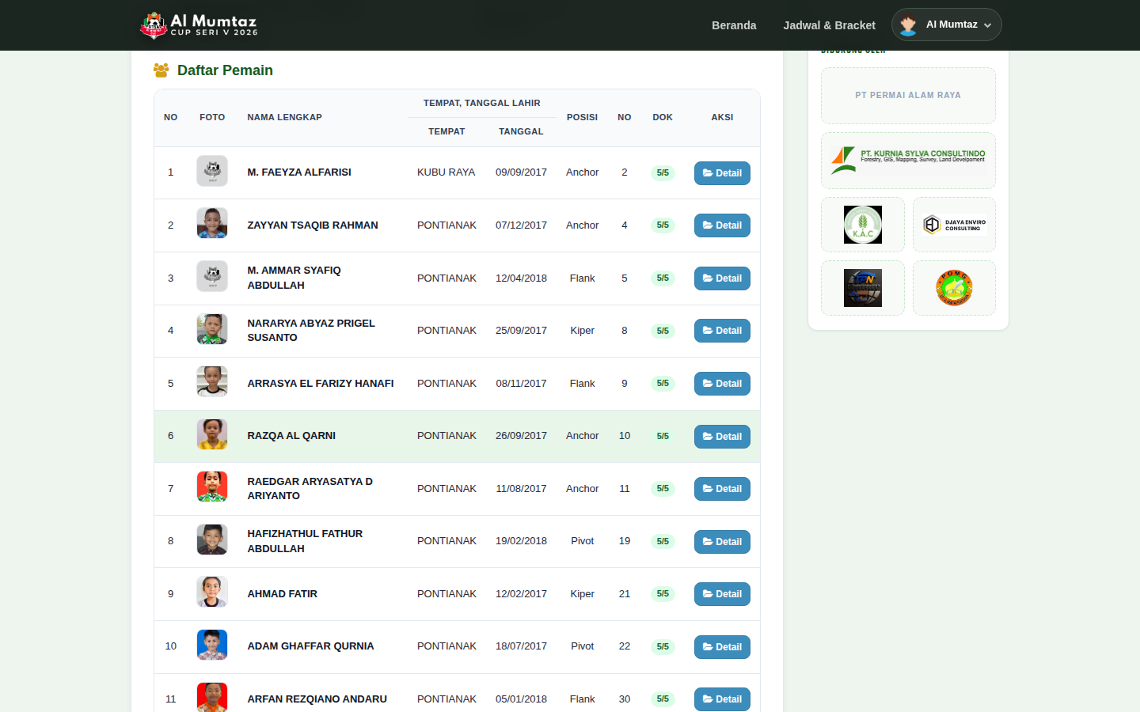Click the PT Permai Alam Raya sponsor card
This screenshot has height=712, width=1140.
point(908,96)
